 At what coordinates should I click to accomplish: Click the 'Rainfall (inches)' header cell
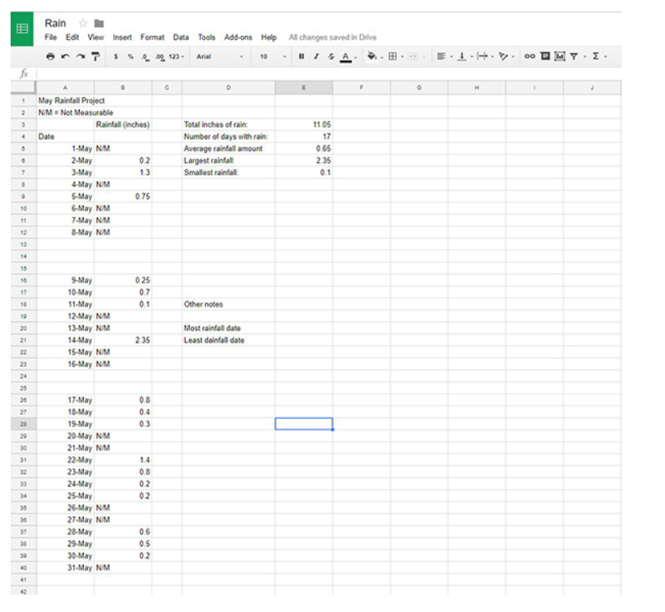[x=122, y=124]
